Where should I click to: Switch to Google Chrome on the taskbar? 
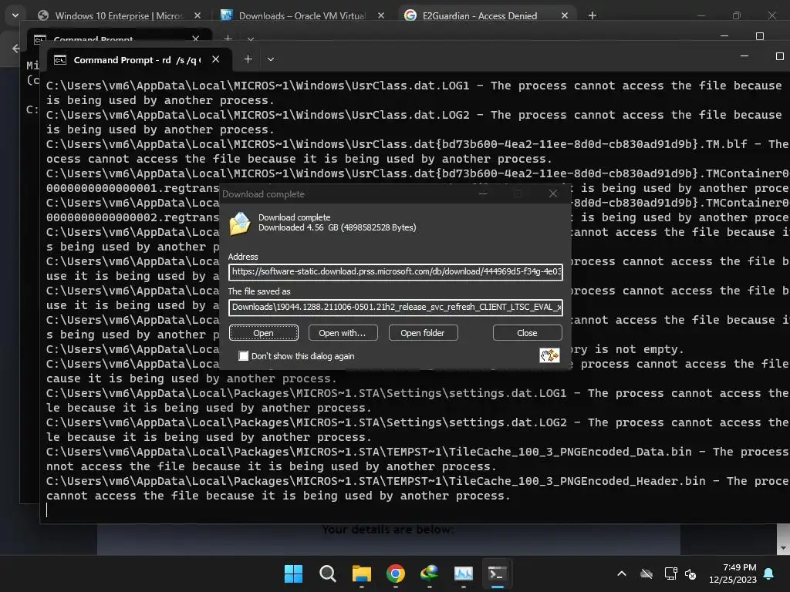click(396, 573)
